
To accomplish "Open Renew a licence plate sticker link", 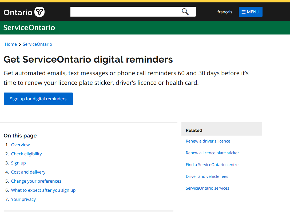I will [212, 153].
